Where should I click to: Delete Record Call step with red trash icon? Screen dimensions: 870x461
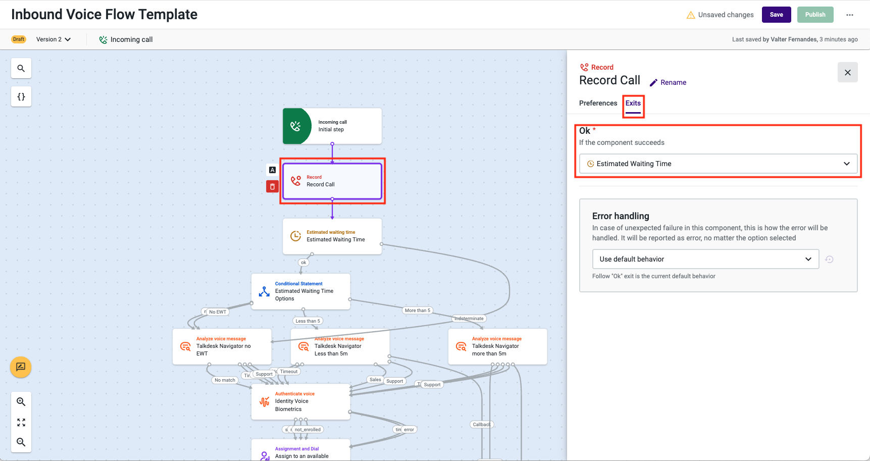272,186
